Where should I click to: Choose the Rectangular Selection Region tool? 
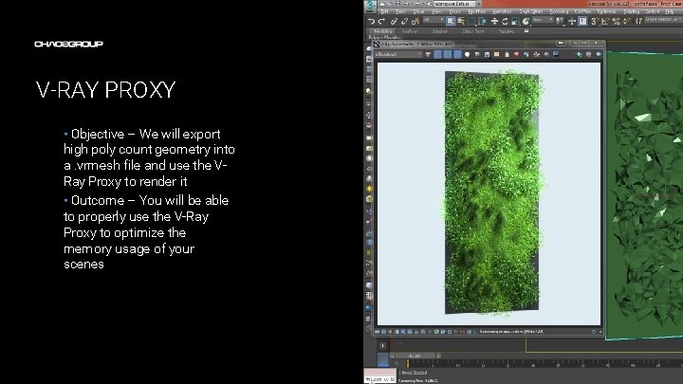coord(471,21)
